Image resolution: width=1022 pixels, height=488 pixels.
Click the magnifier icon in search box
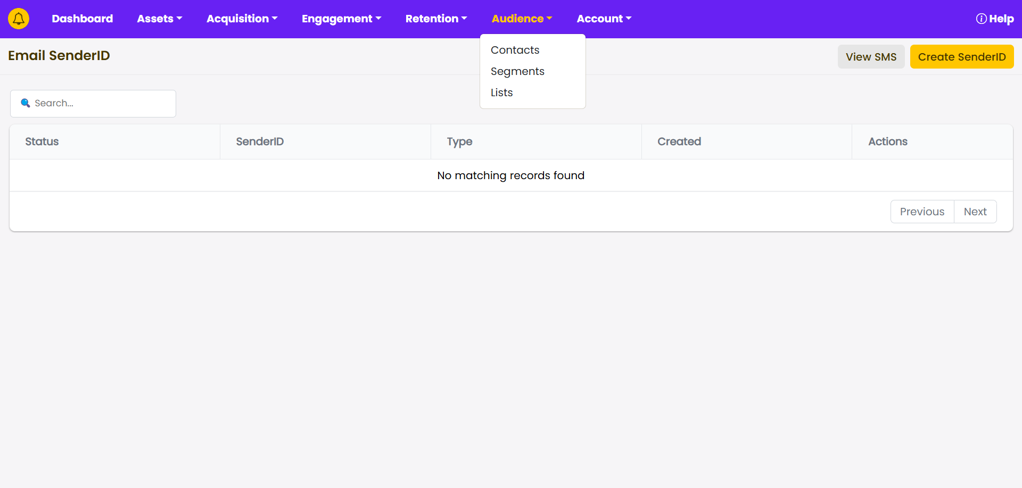coord(25,103)
